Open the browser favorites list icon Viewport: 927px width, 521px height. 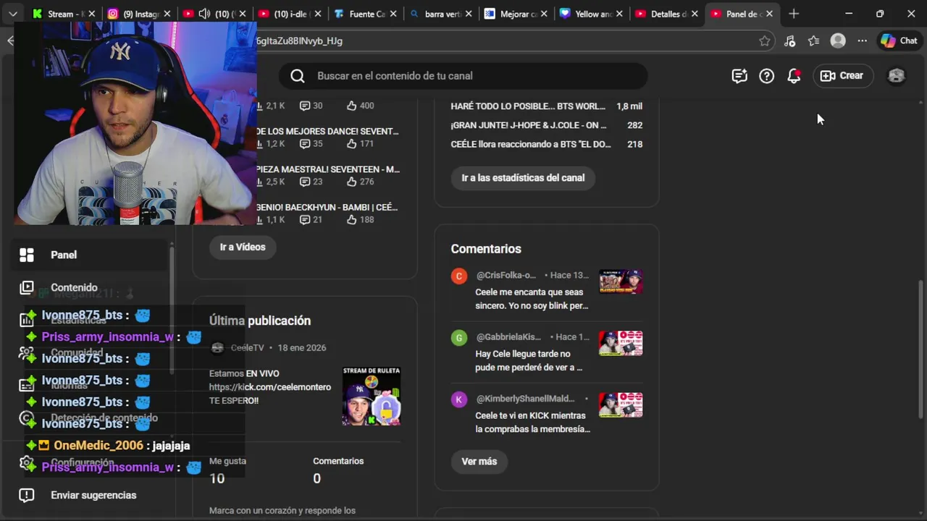point(813,41)
